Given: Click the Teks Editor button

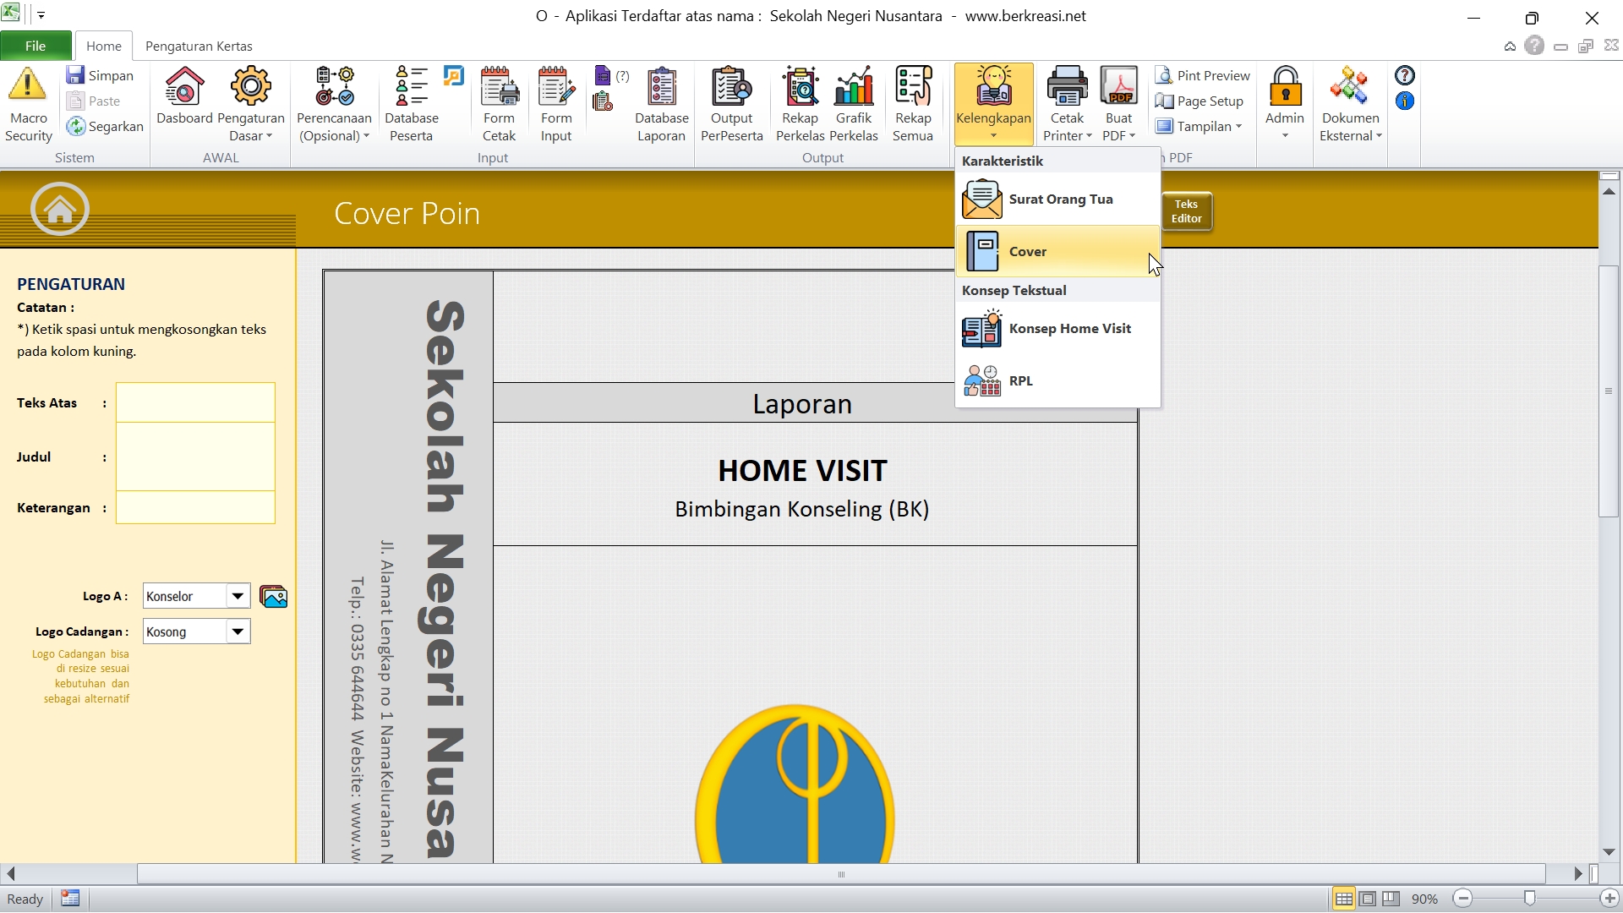Looking at the screenshot, I should coord(1186,211).
